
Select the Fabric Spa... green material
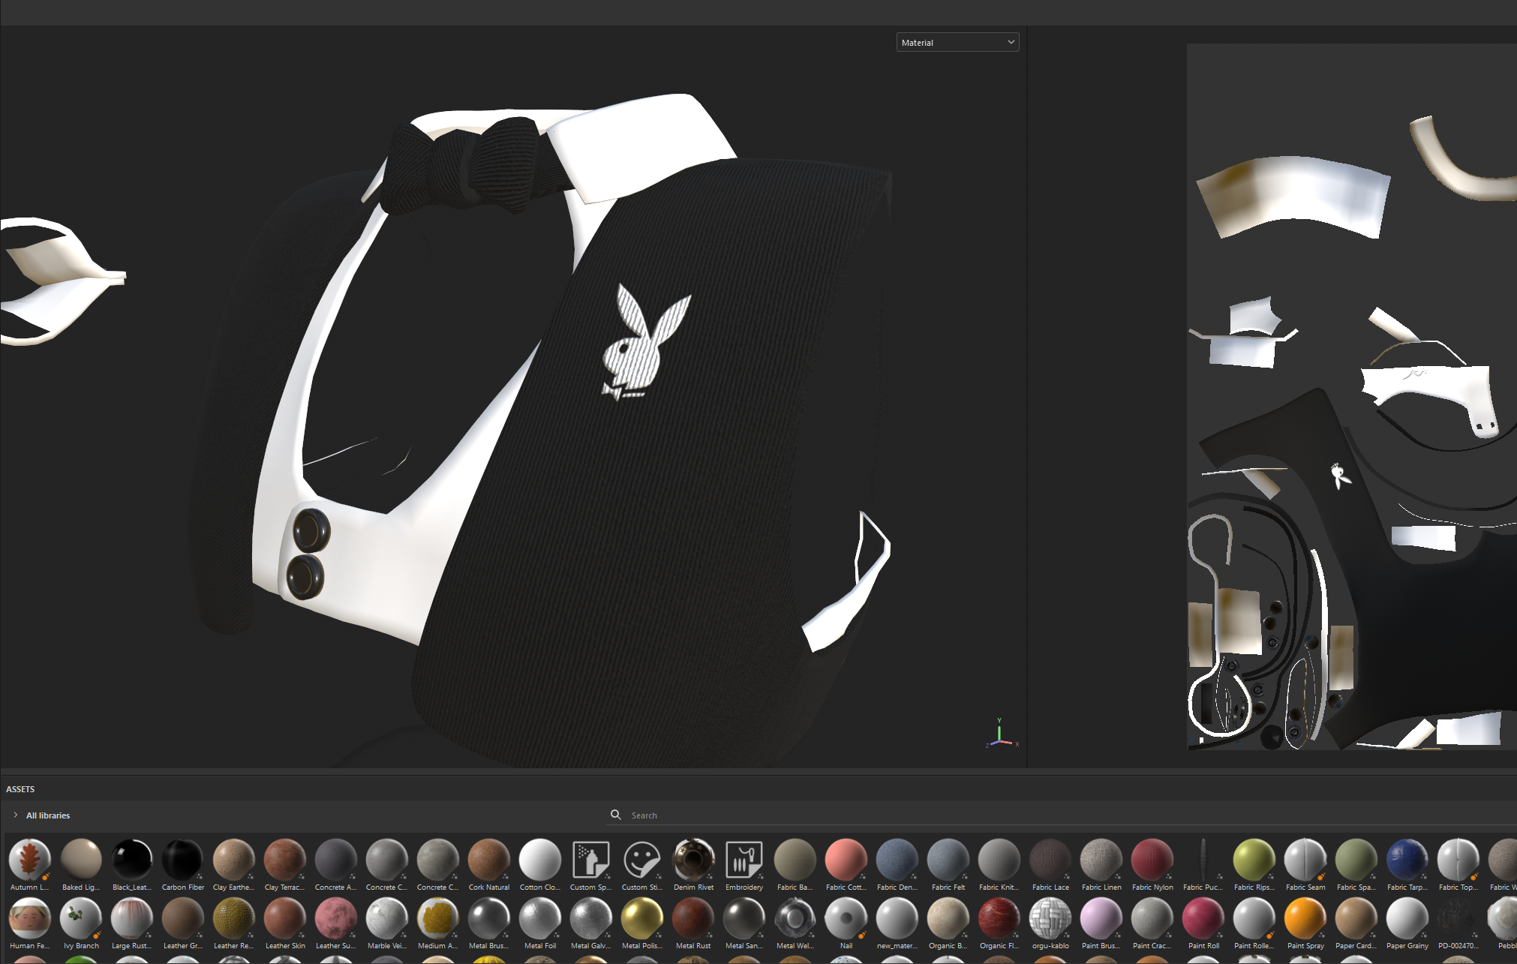point(1356,859)
